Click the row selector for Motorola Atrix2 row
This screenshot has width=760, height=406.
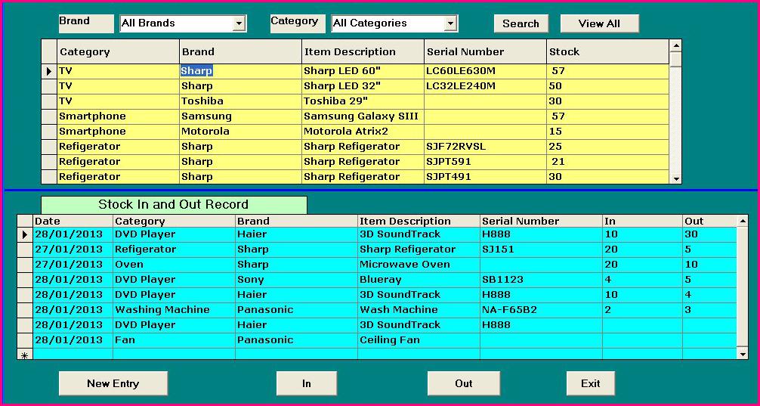[49, 131]
